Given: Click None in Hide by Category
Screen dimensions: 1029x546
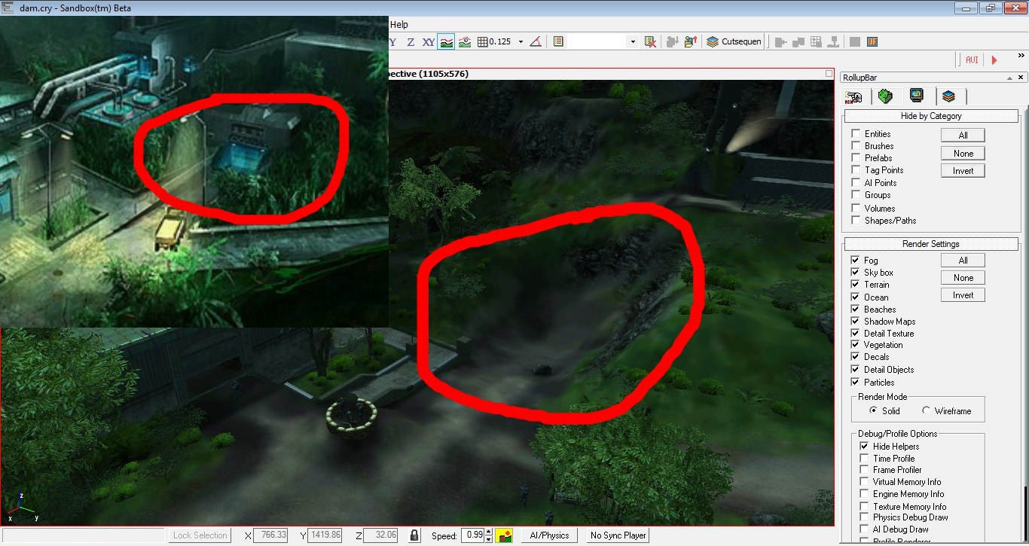Looking at the screenshot, I should point(963,154).
